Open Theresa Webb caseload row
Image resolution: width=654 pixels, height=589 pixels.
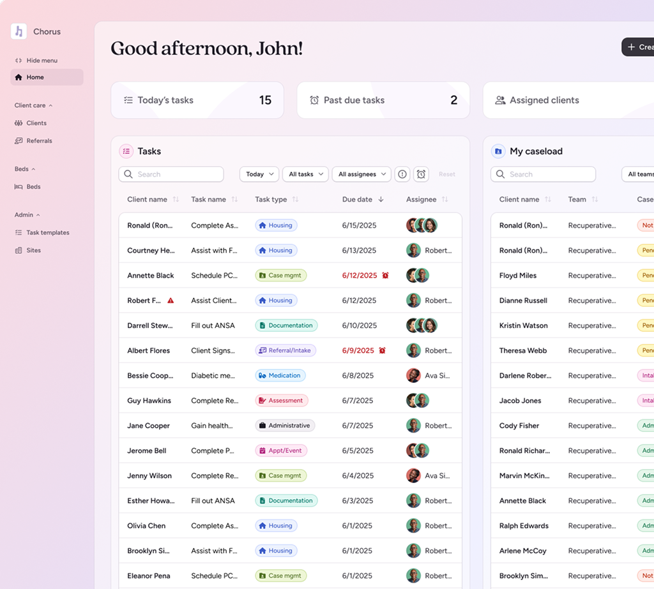point(572,350)
